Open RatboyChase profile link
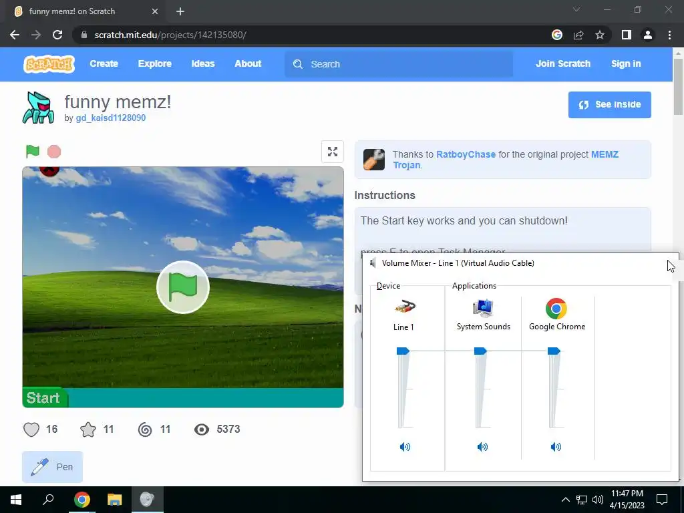Image resolution: width=684 pixels, height=513 pixels. (466, 154)
